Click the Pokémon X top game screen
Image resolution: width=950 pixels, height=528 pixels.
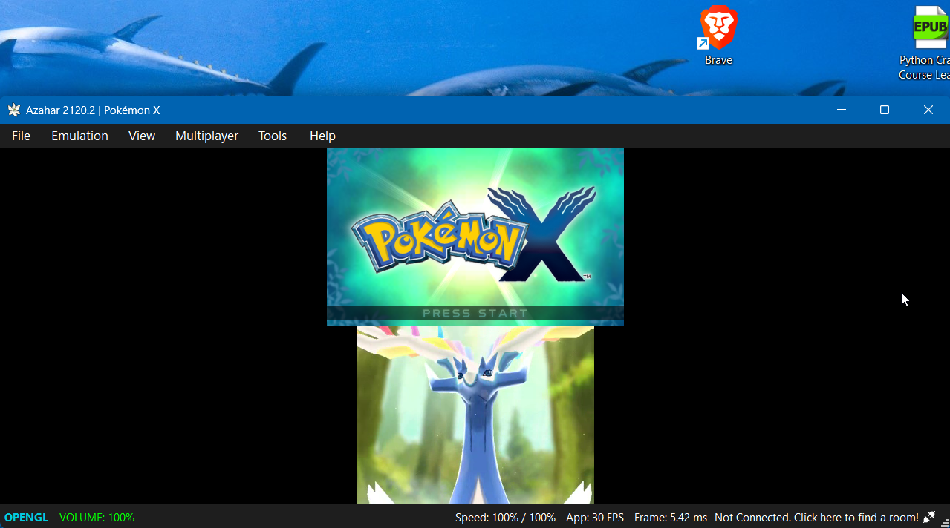point(475,237)
